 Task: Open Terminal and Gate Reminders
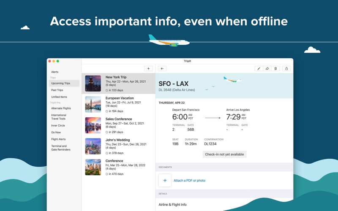(x=61, y=148)
